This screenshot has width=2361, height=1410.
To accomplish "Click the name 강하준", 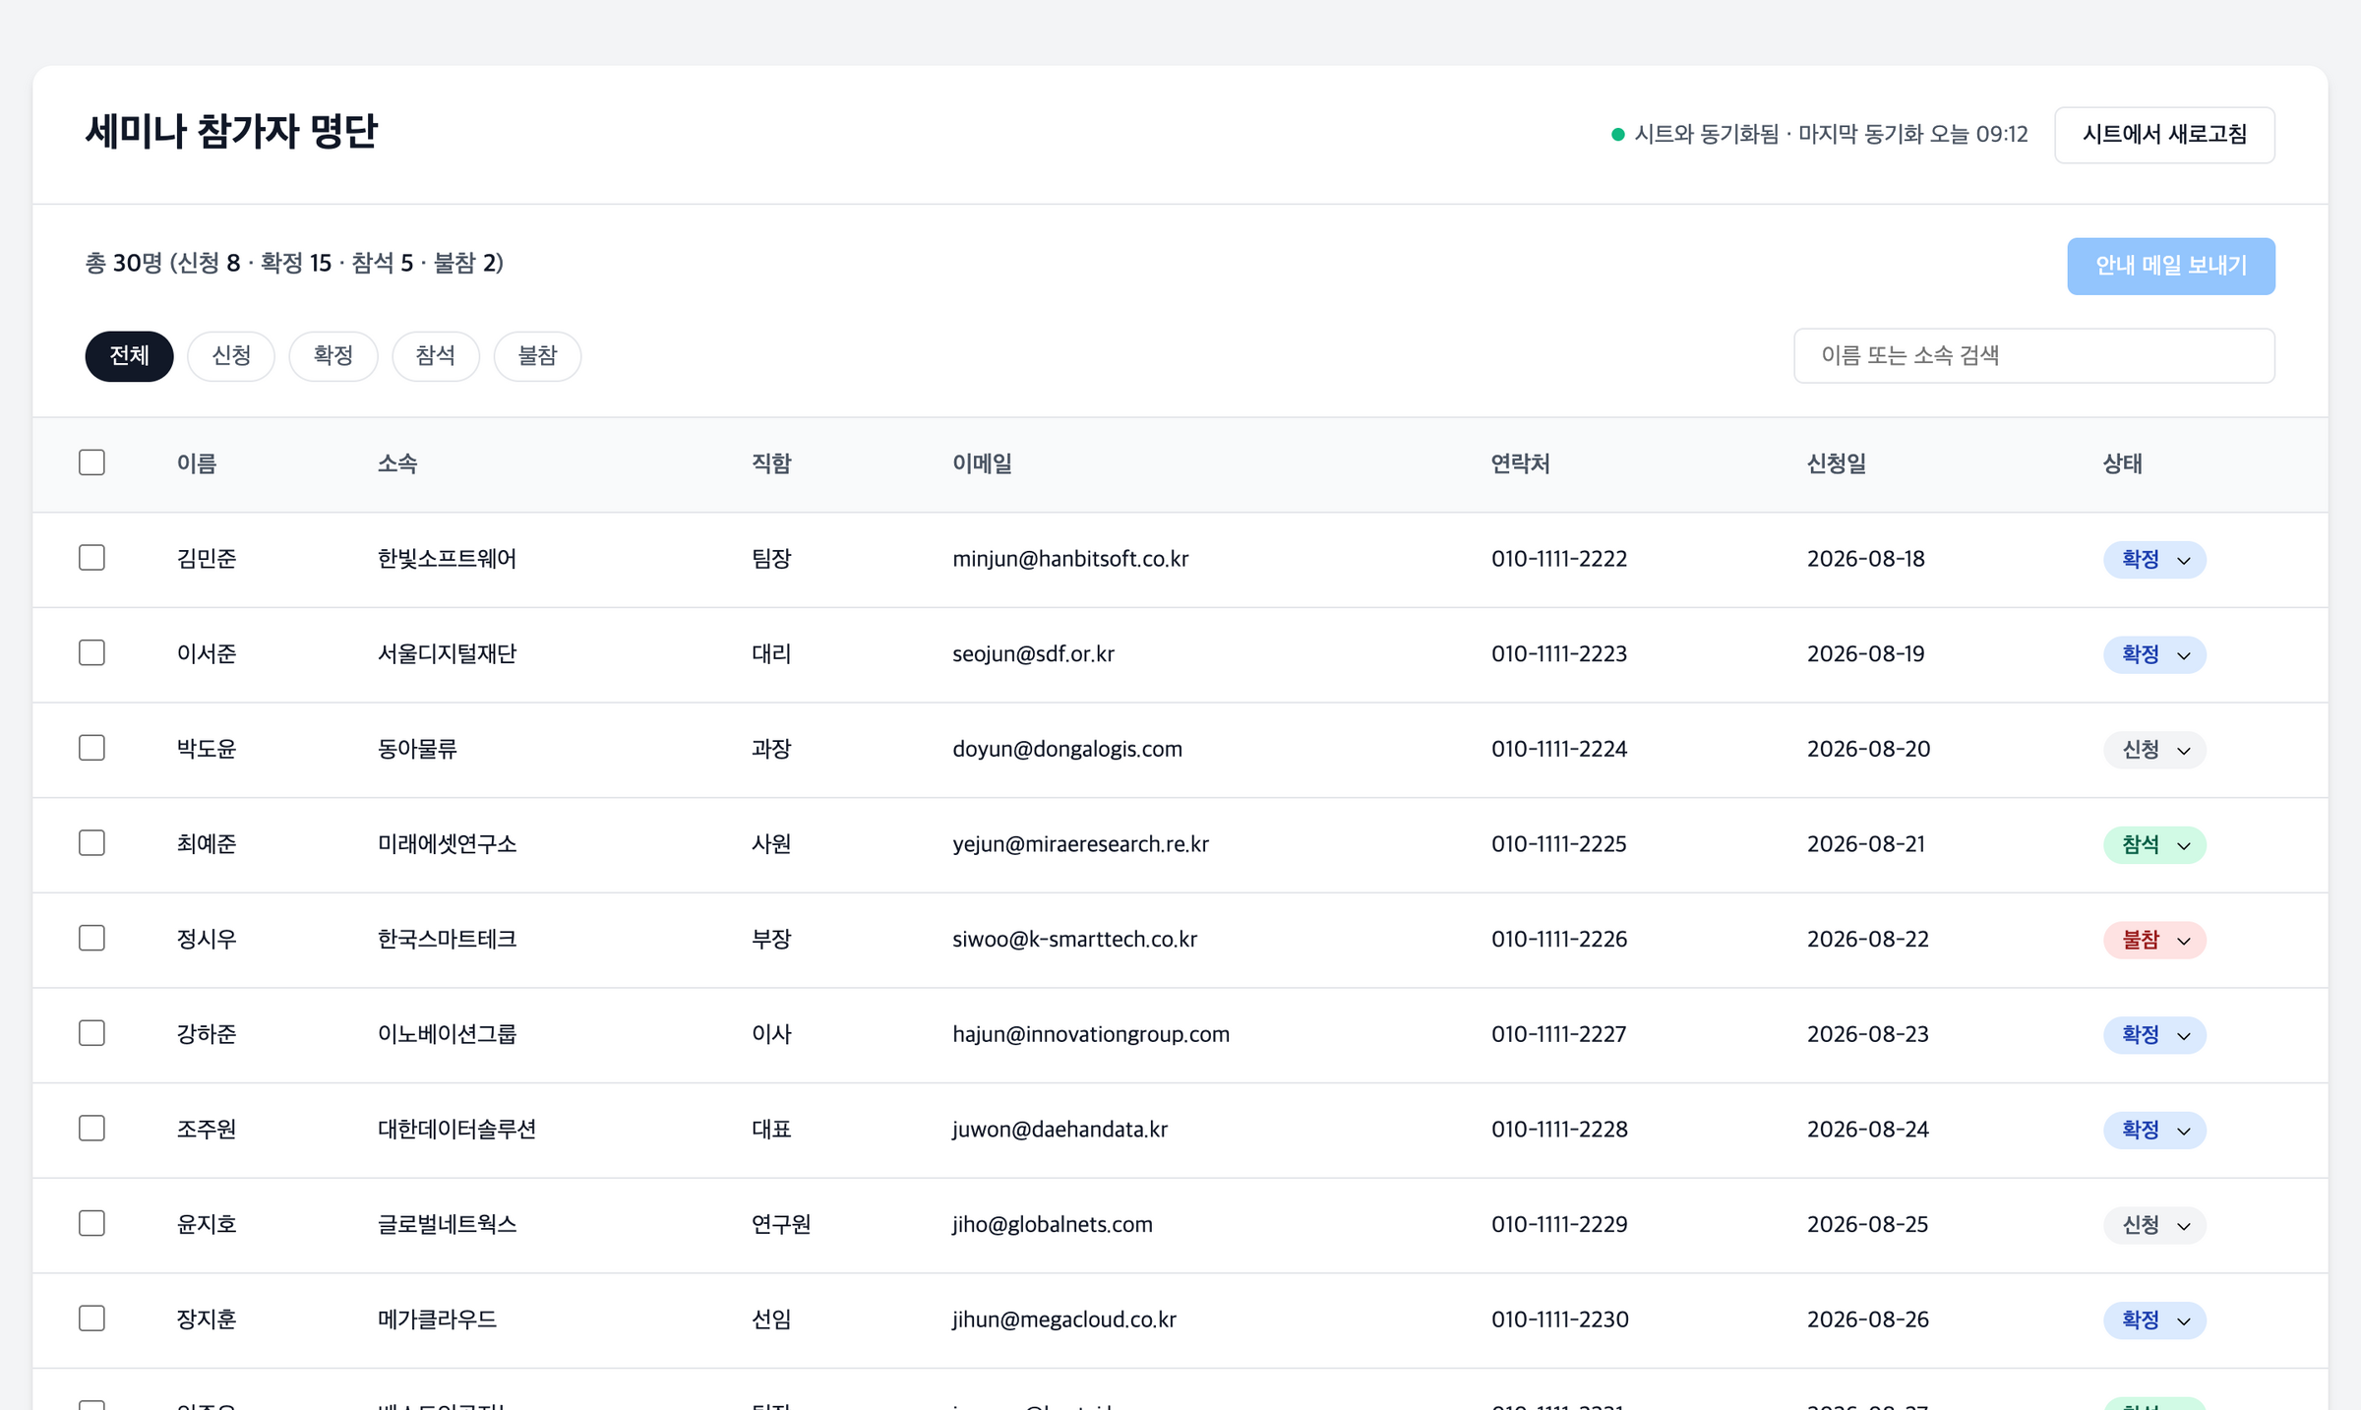I will coord(207,1034).
